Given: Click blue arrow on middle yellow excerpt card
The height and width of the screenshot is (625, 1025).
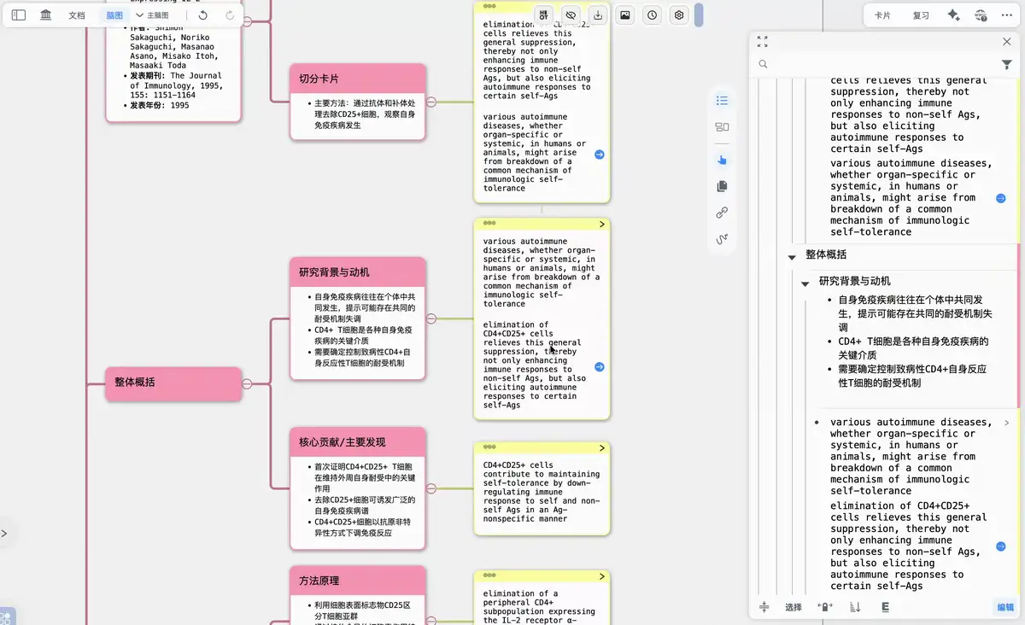Looking at the screenshot, I should point(600,367).
